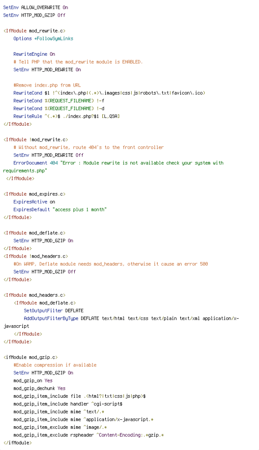Click the ExpiresActive on line
Screen dimensions: 259x450
point(34,202)
